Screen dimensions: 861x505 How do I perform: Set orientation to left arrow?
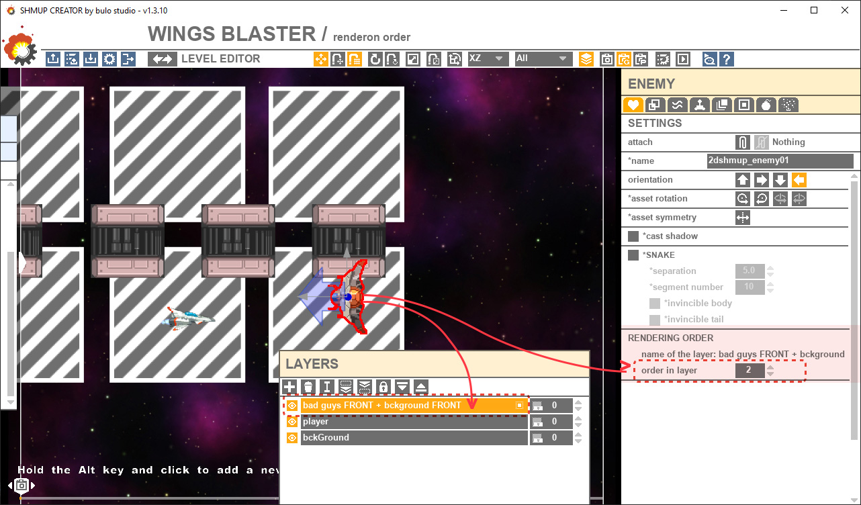pos(799,180)
